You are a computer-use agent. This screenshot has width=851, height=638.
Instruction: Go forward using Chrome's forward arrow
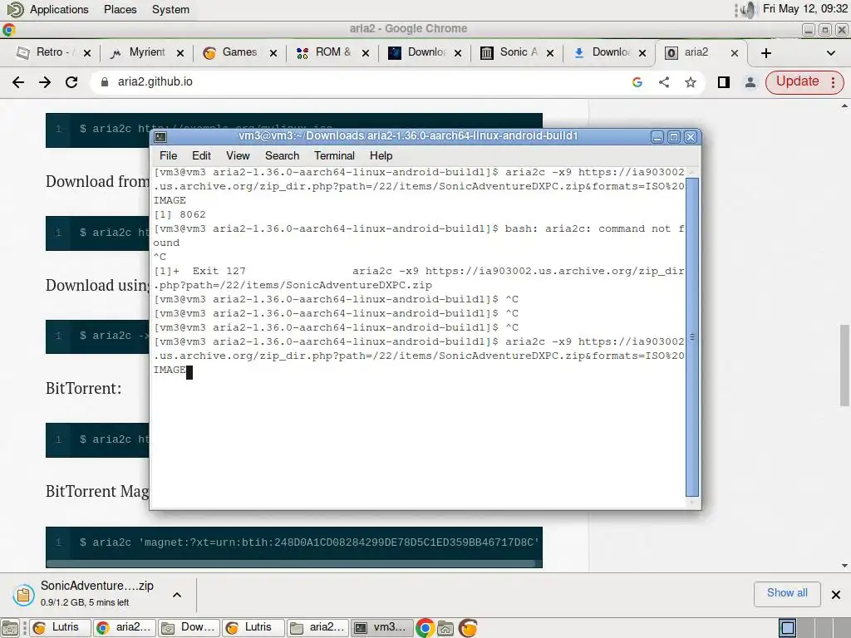pos(45,82)
